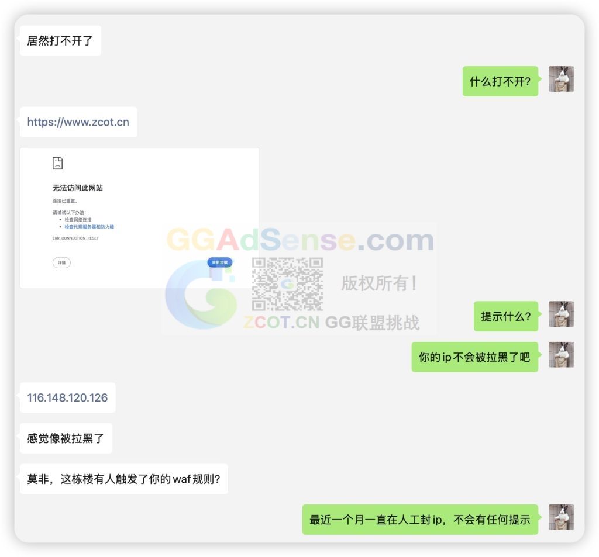This screenshot has width=599, height=557.
Task: Select the "居然打不开了" message bubble
Action: pos(60,41)
